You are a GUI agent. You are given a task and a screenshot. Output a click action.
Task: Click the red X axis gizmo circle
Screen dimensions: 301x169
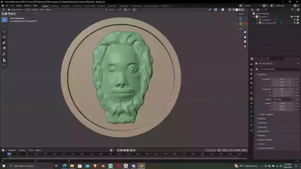click(245, 24)
